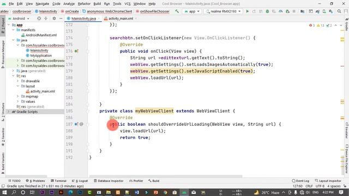349x196 pixels.
Task: Open the Database Inspector tool window
Action: pos(109,181)
